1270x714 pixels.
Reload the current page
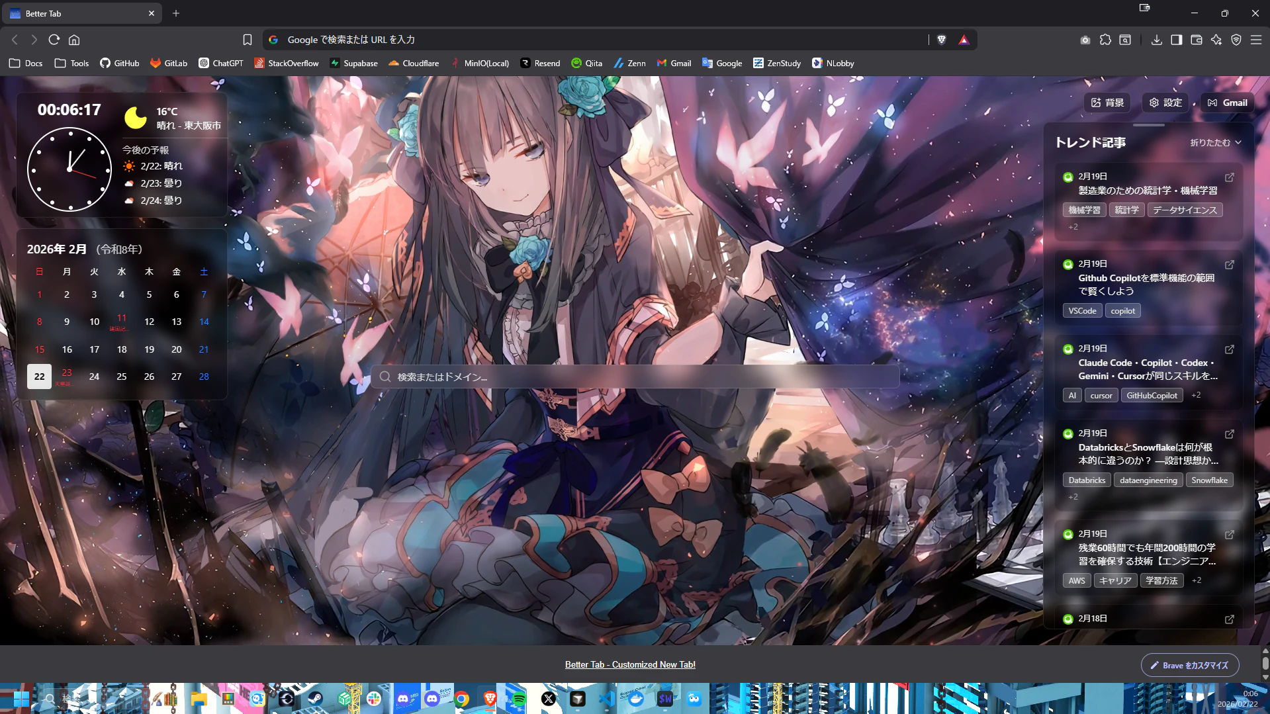(54, 40)
